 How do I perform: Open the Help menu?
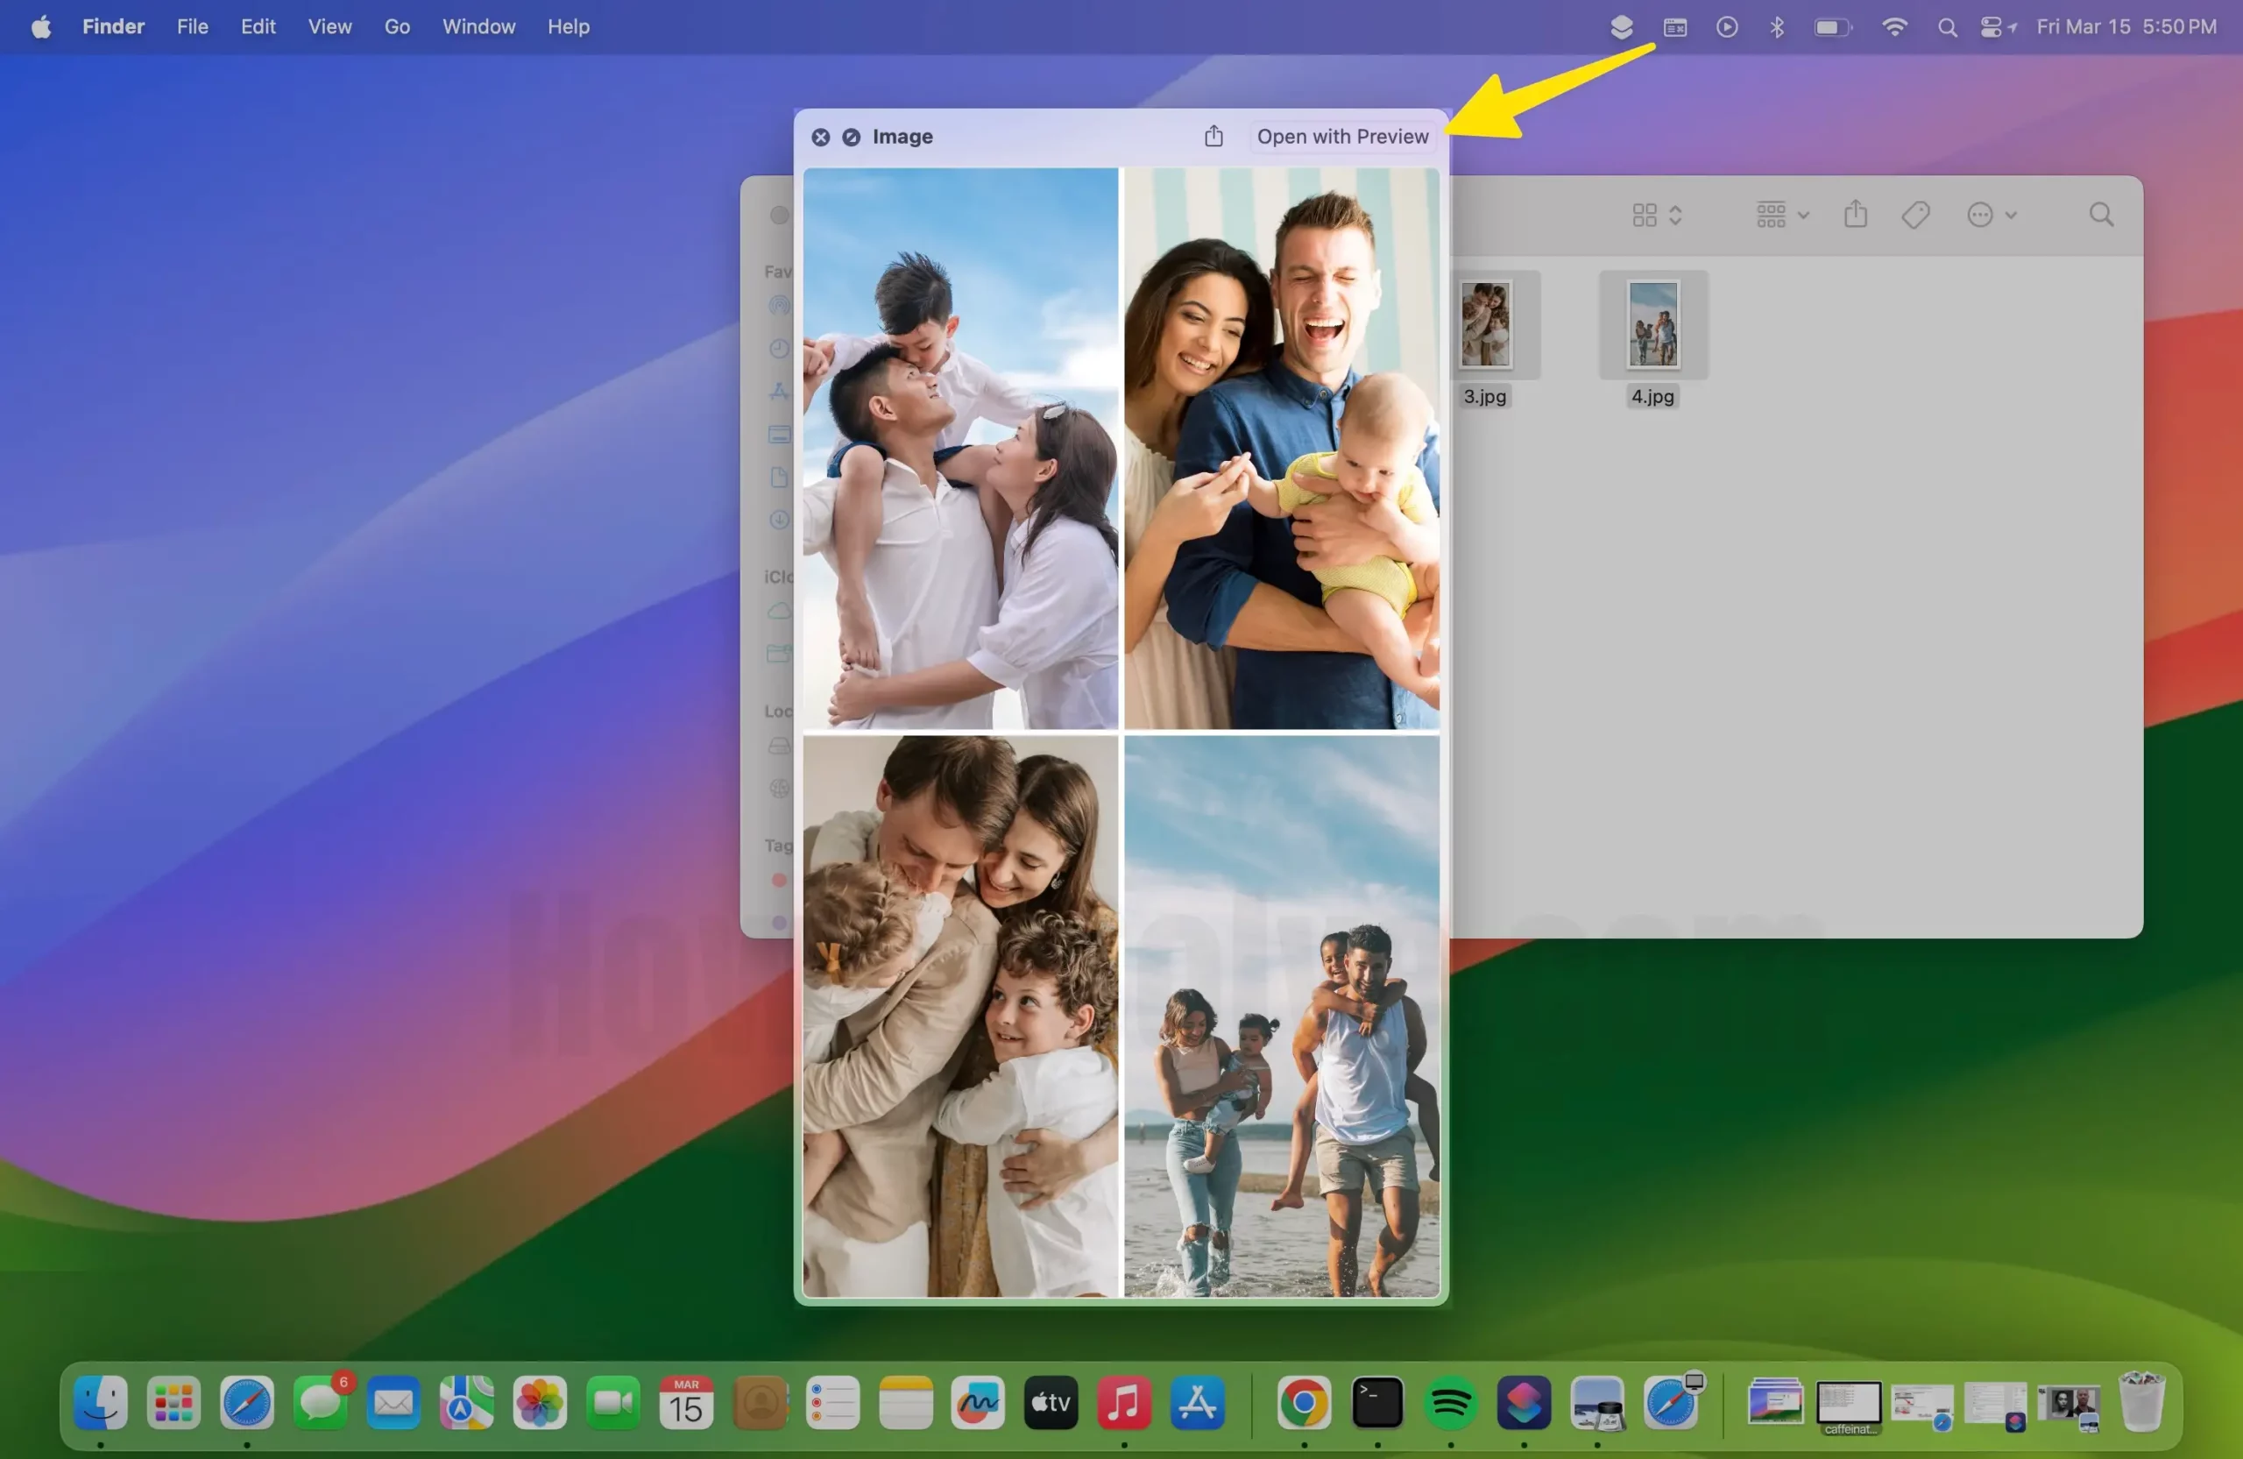pyautogui.click(x=569, y=26)
